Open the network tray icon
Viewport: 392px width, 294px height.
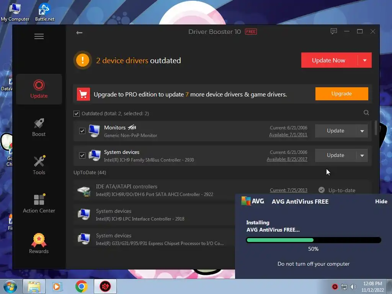click(x=344, y=287)
